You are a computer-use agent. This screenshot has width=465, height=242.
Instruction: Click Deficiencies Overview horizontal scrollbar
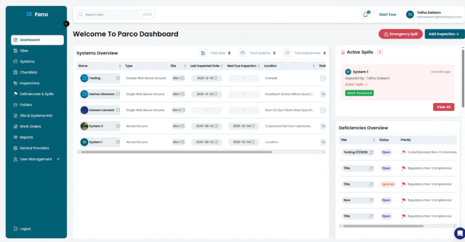[383, 226]
